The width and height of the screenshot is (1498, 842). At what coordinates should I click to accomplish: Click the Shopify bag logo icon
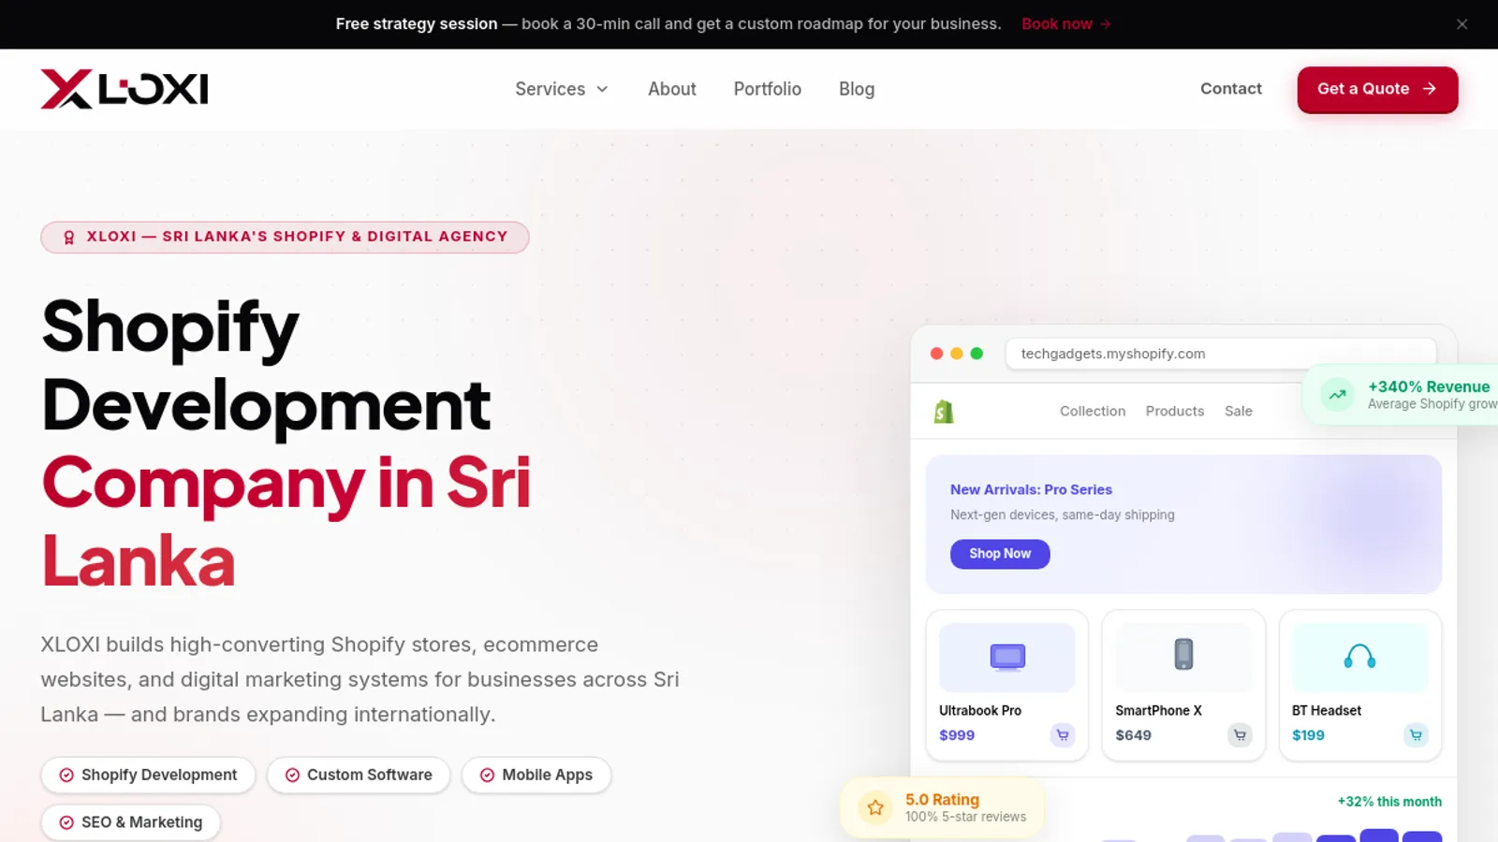pos(944,412)
